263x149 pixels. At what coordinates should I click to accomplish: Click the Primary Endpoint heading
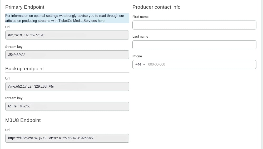point(25,7)
